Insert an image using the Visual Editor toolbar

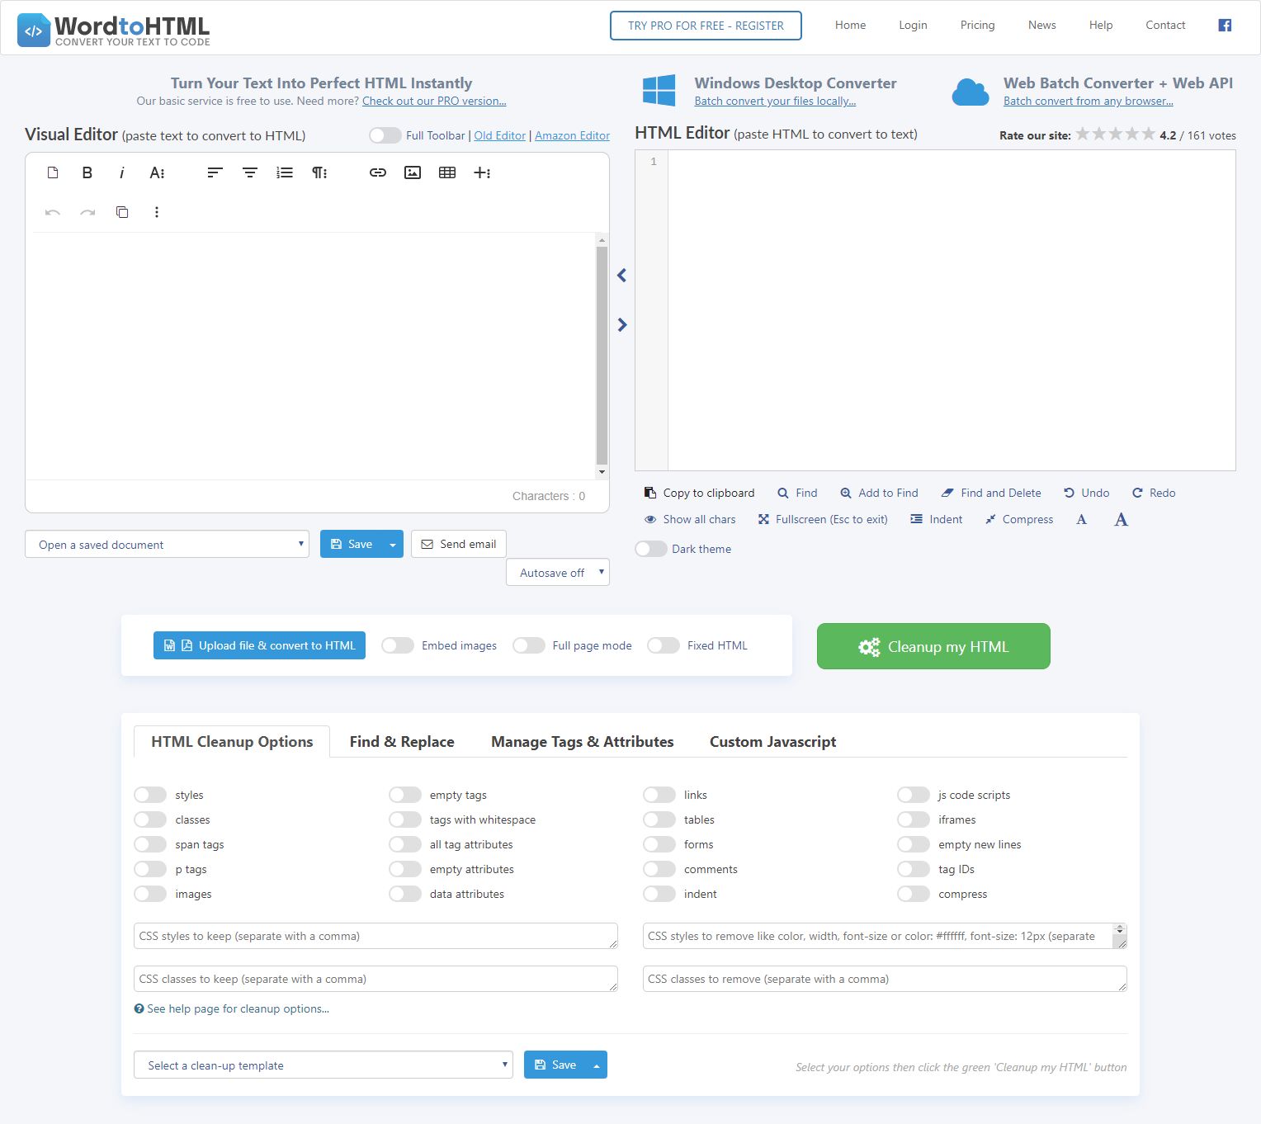point(412,172)
